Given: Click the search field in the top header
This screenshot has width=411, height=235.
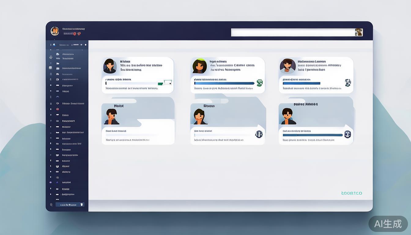Looking at the screenshot, I should click(x=293, y=32).
